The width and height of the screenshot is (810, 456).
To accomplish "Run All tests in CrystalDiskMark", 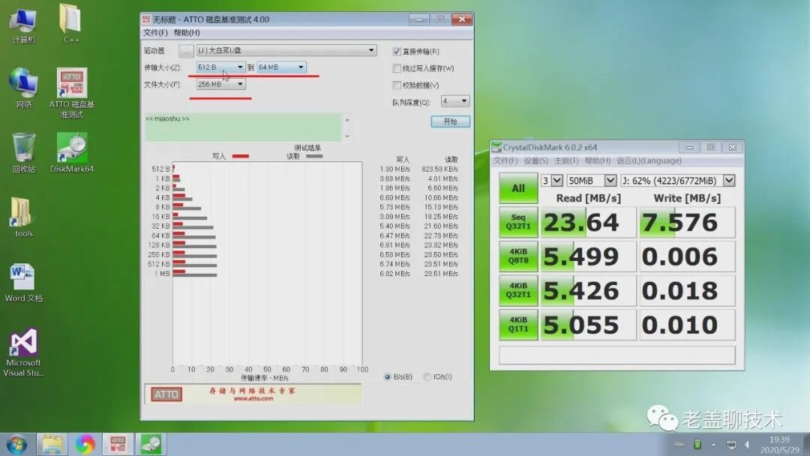I will tap(518, 188).
